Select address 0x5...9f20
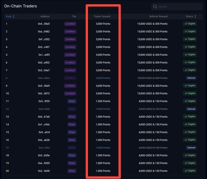 tap(44, 101)
